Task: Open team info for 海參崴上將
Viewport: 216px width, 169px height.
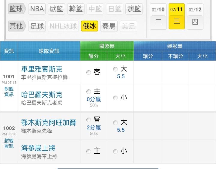Action: click(38, 148)
